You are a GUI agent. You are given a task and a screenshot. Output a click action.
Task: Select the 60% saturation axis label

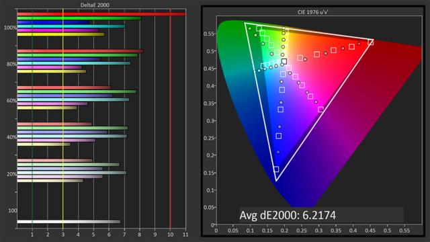tap(11, 101)
